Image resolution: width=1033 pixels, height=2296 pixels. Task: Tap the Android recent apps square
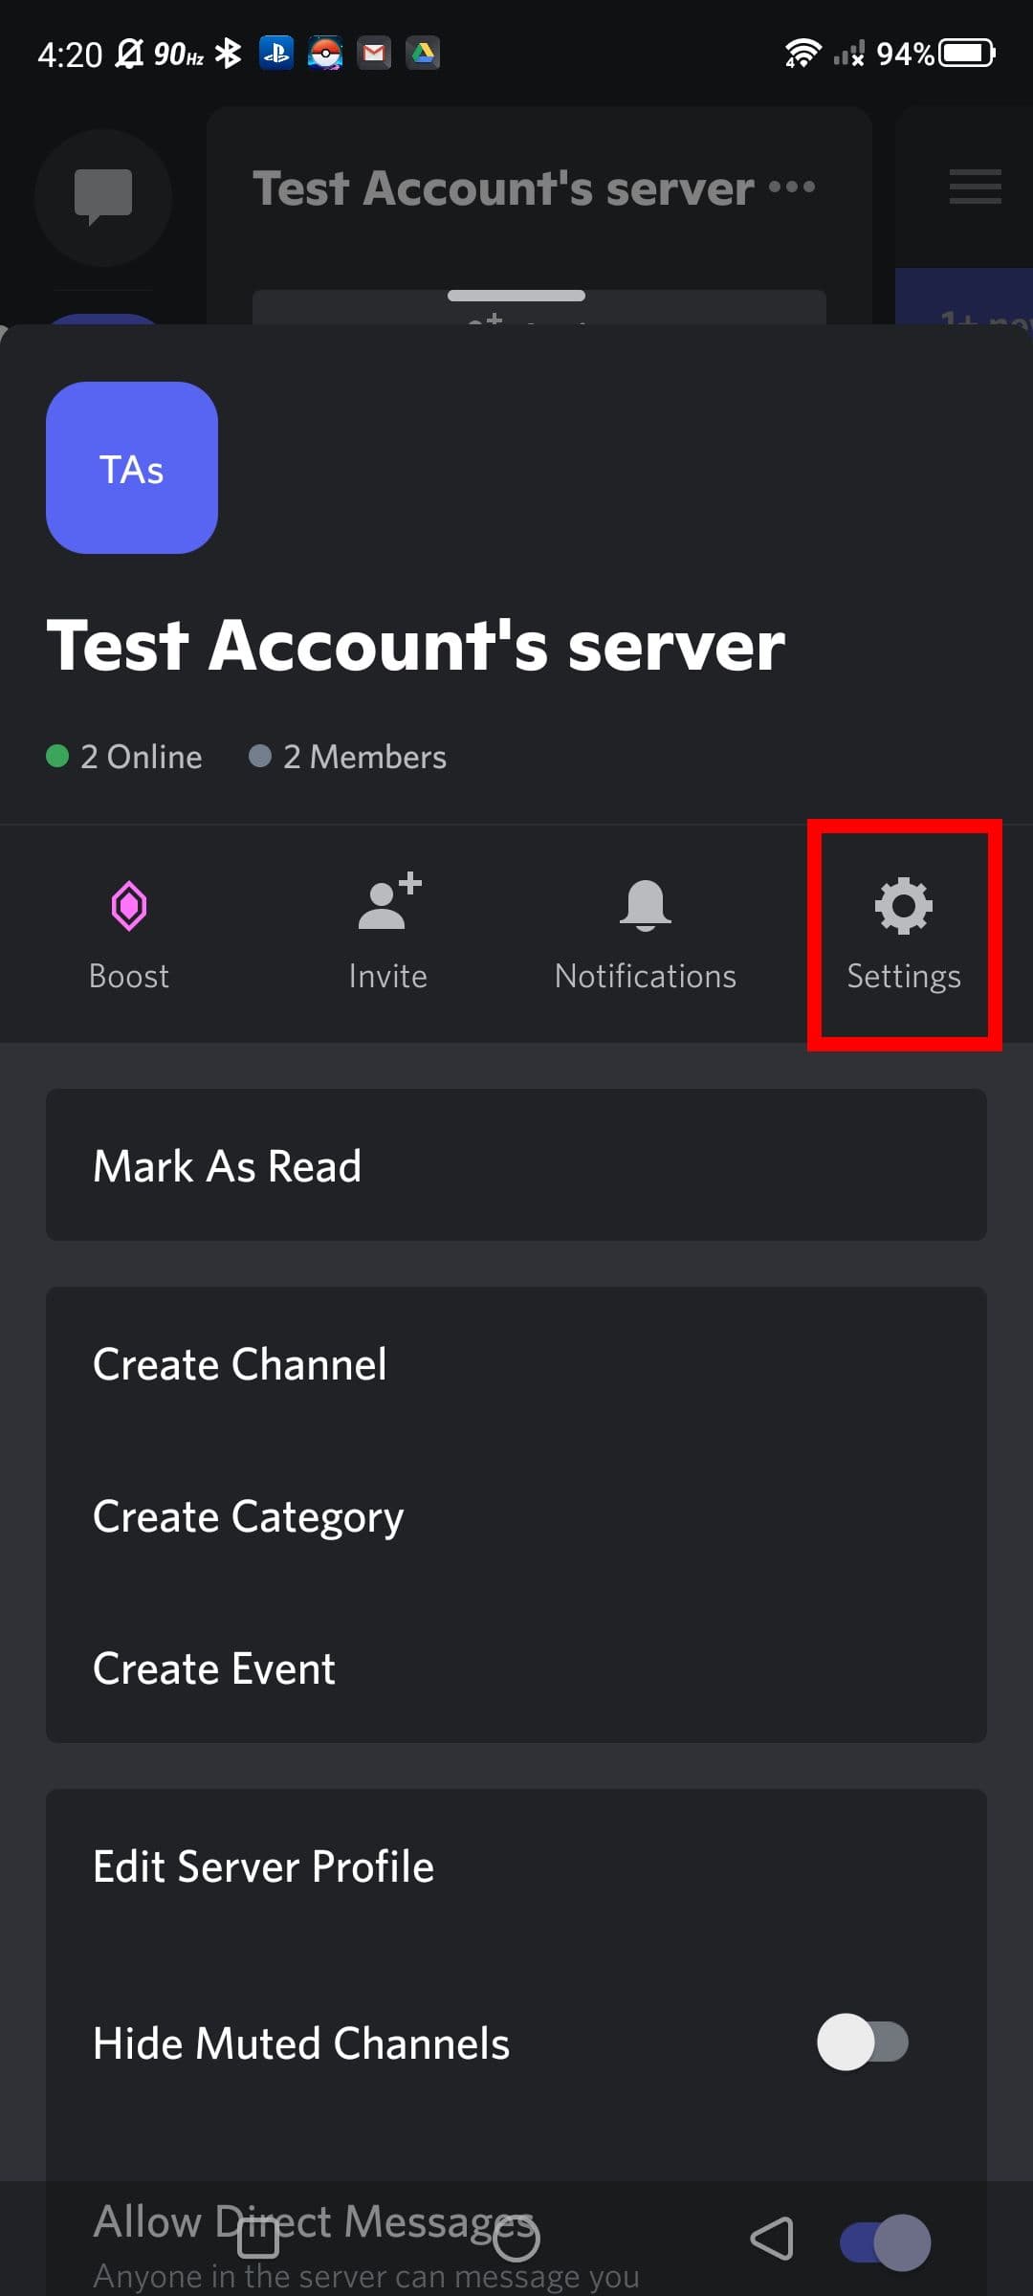[x=258, y=2239]
